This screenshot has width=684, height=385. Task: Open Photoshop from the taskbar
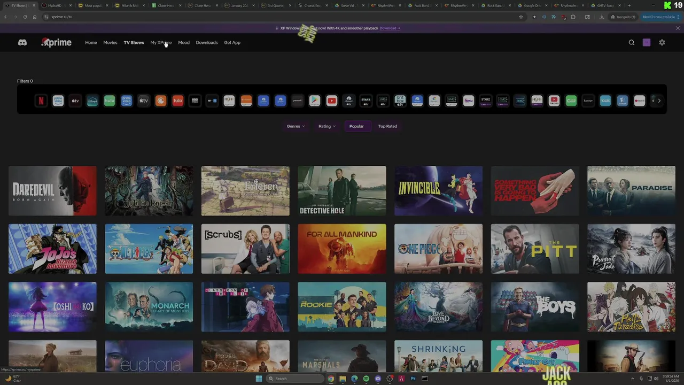coord(413,379)
